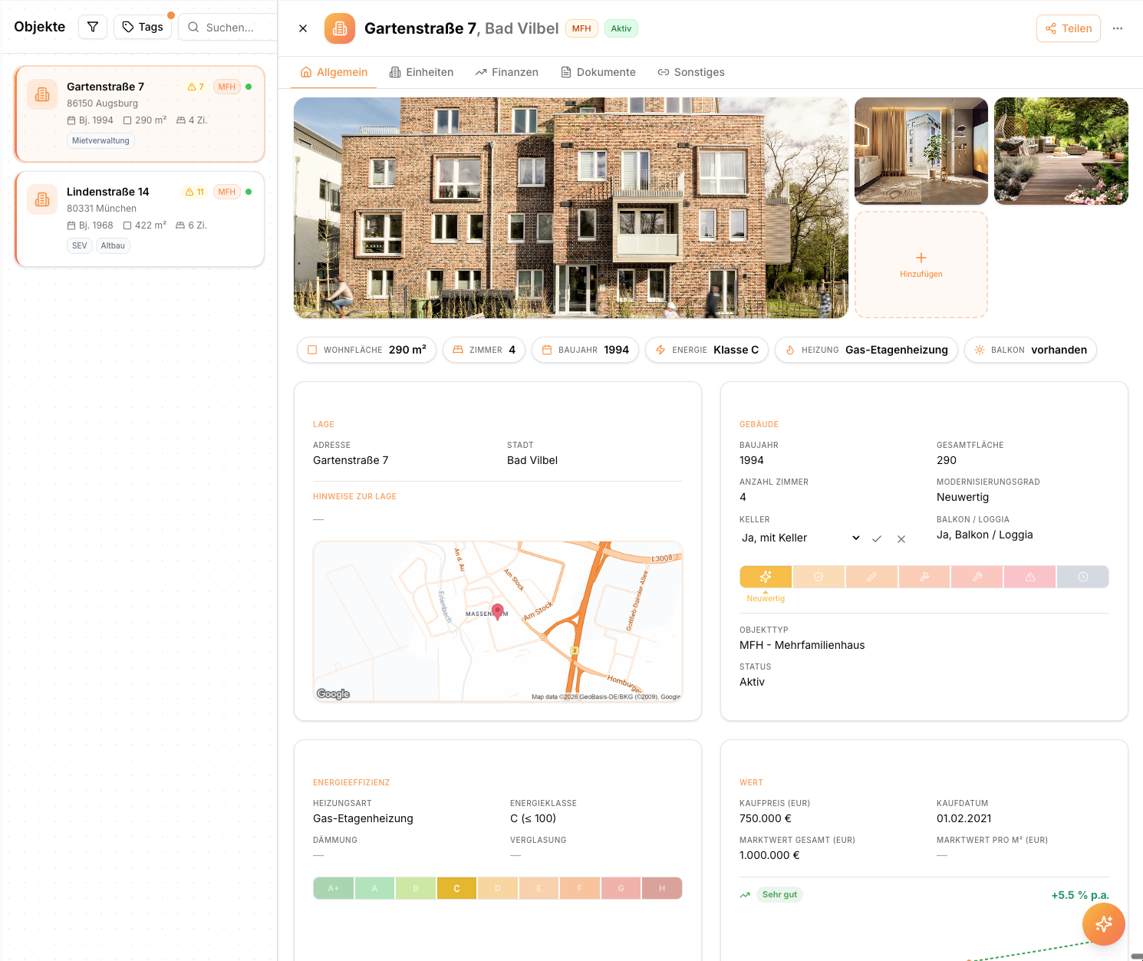Select energy class G swatch
1143x961 pixels.
pyautogui.click(x=621, y=888)
